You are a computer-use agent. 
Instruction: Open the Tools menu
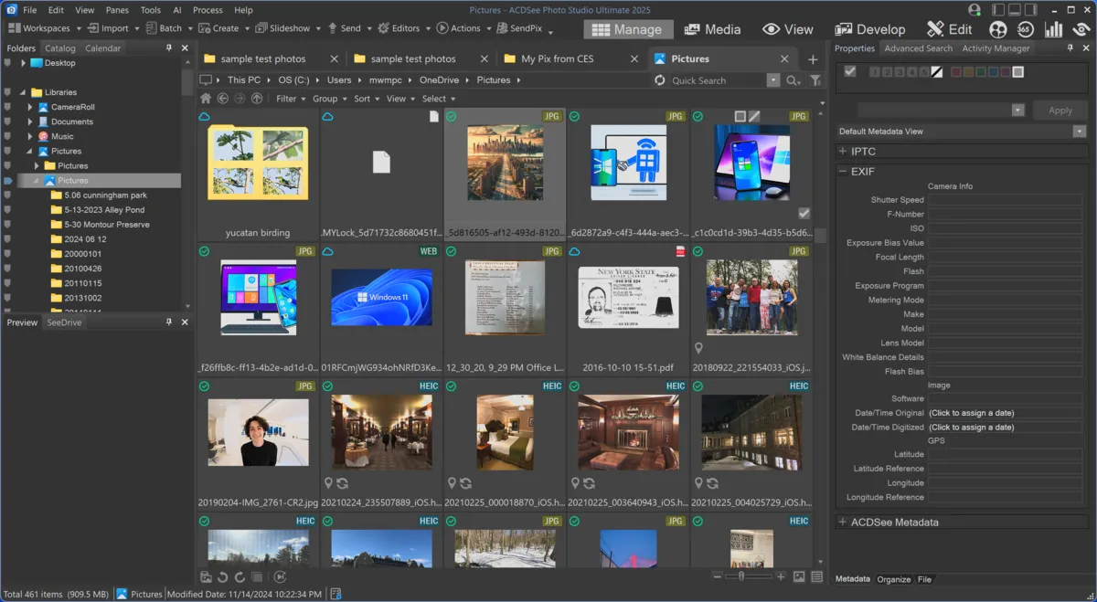151,10
